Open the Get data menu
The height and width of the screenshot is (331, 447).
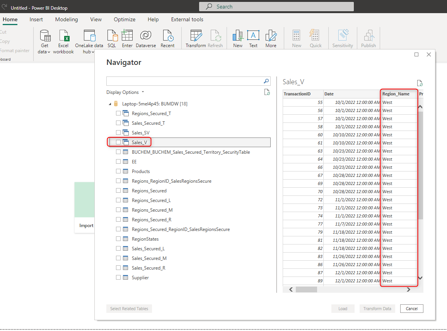(x=45, y=41)
